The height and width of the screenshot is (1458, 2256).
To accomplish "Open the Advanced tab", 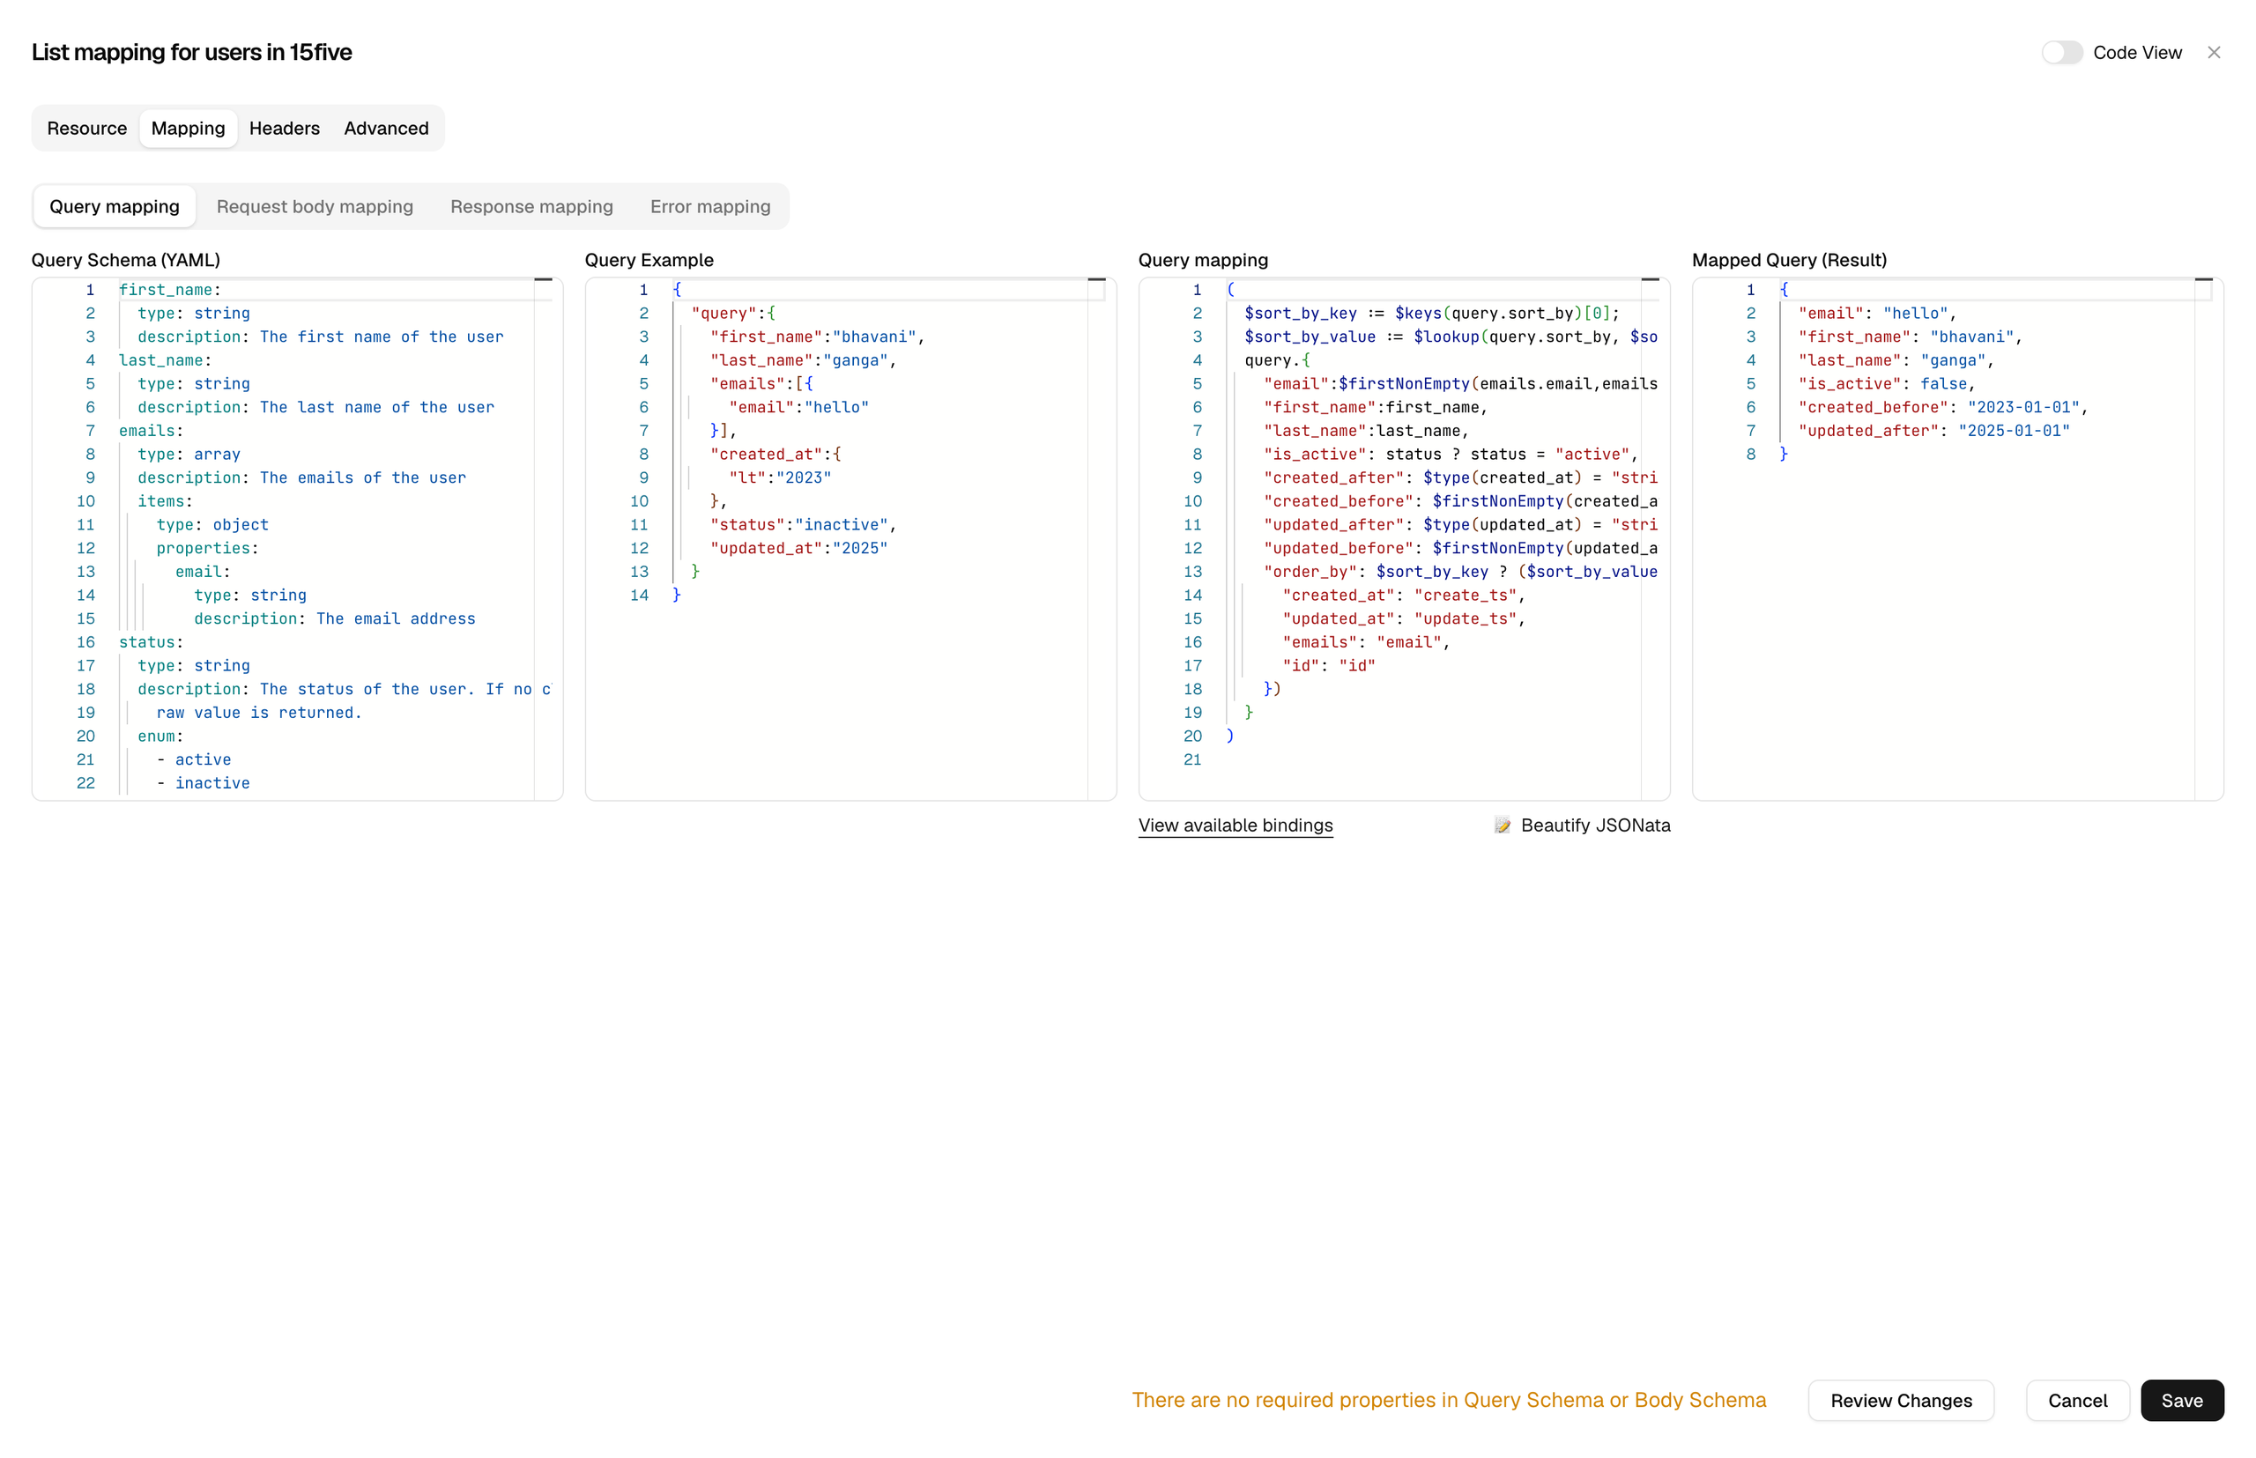I will tap(386, 128).
